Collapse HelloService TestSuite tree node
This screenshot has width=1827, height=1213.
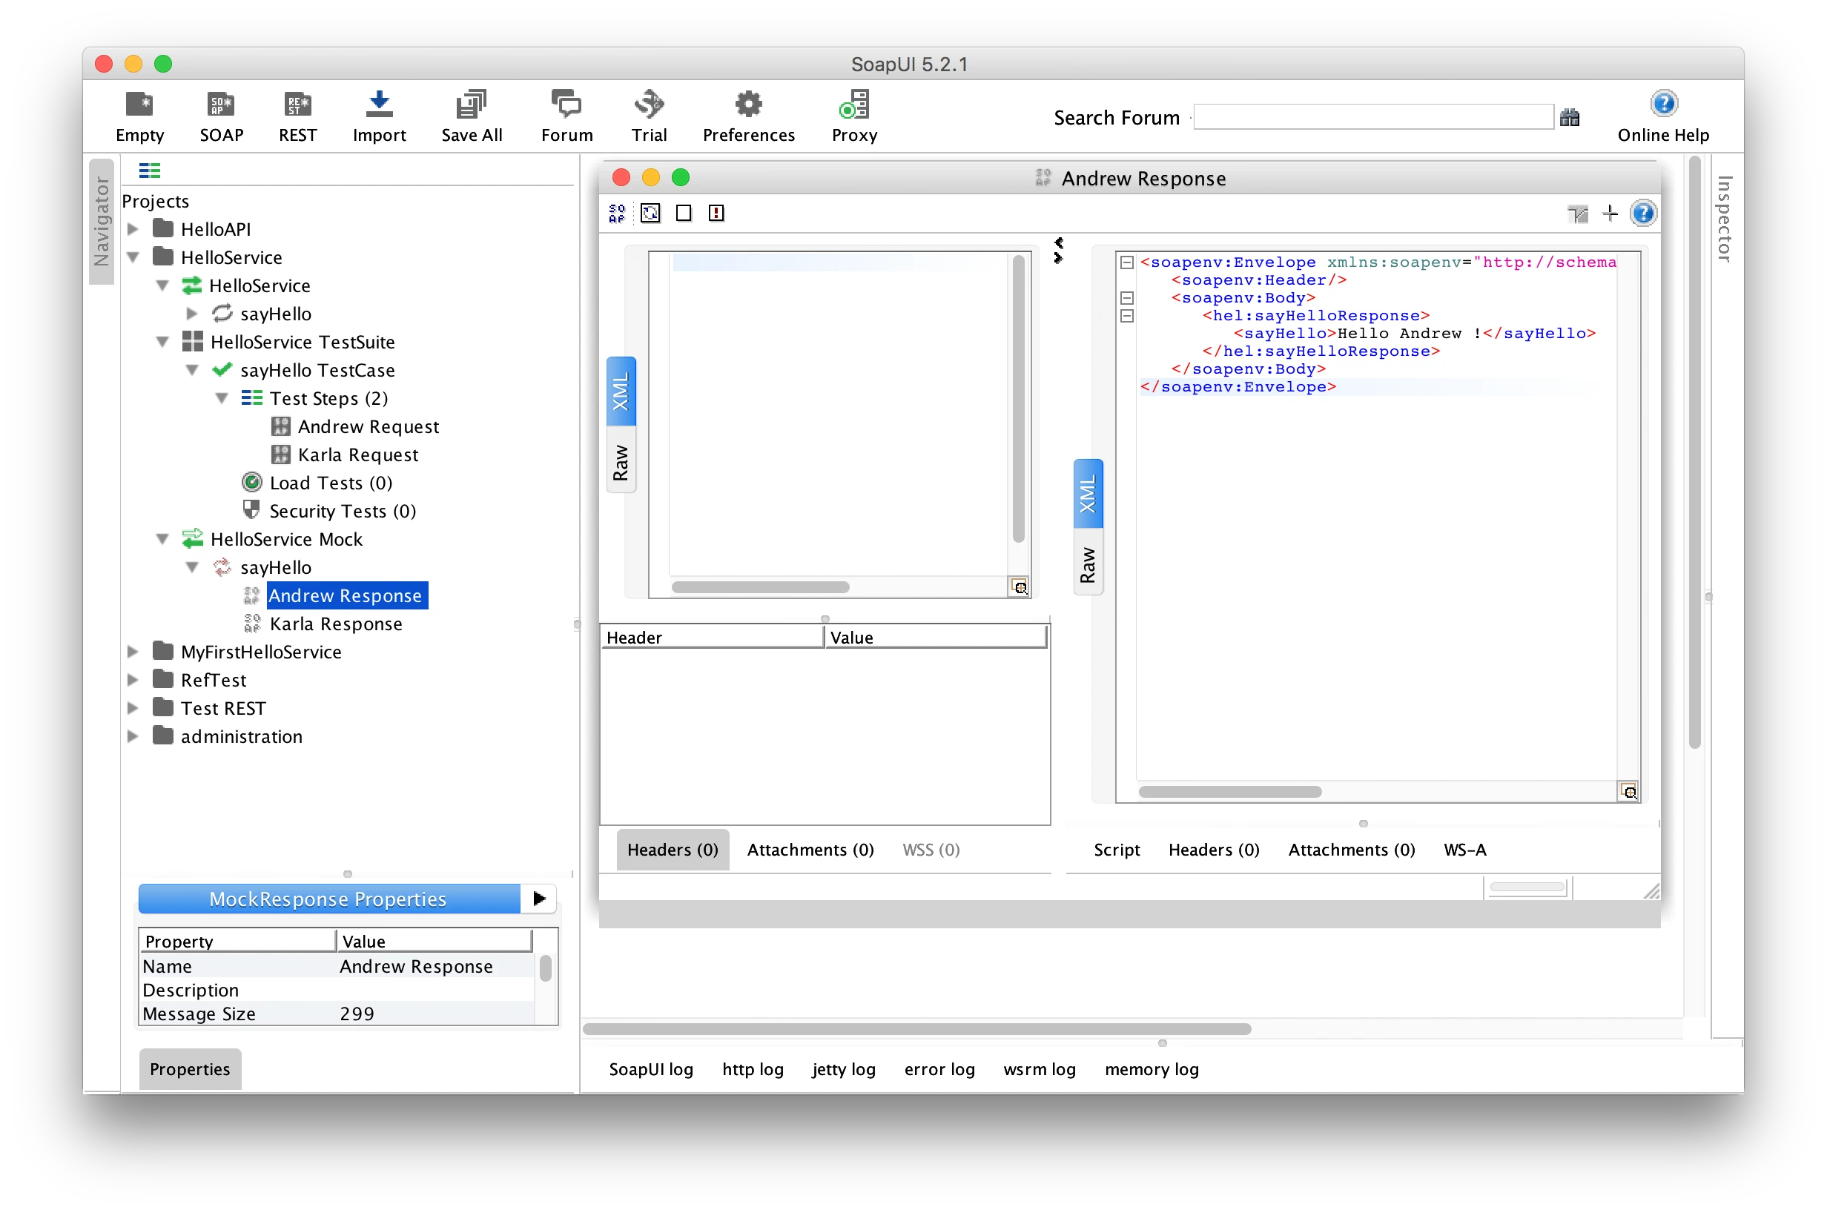(x=162, y=342)
